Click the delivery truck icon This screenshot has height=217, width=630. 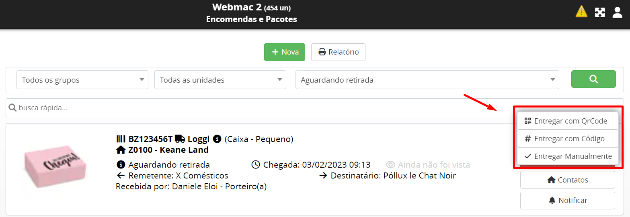(x=180, y=139)
